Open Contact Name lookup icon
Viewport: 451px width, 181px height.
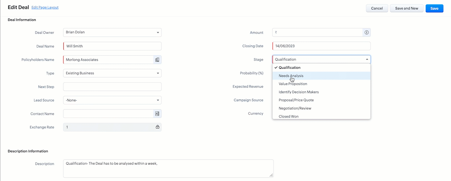[x=157, y=114]
